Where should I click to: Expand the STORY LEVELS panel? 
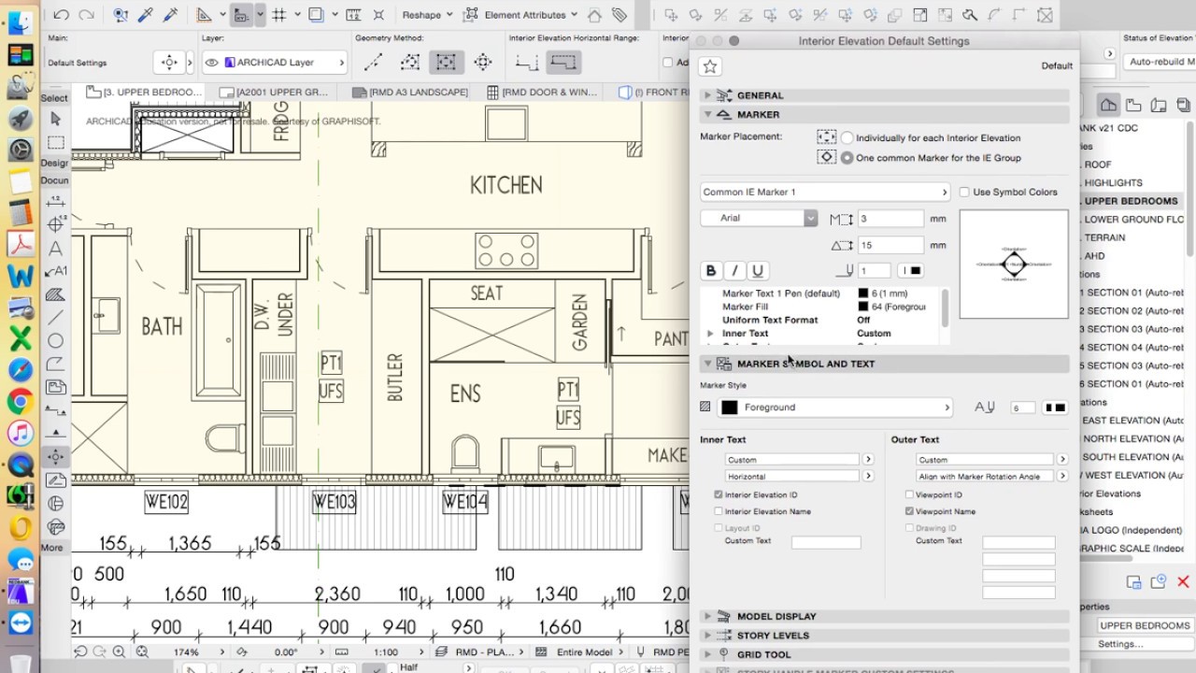click(707, 636)
